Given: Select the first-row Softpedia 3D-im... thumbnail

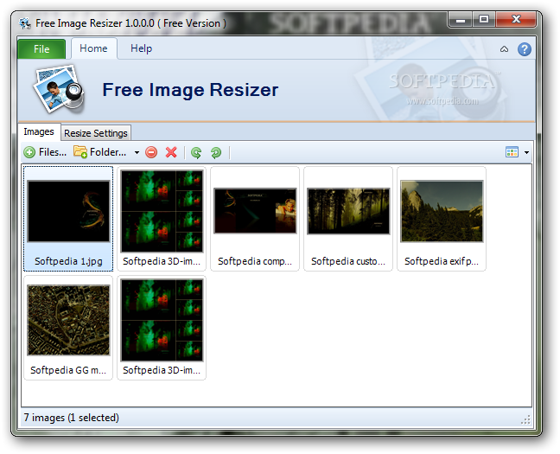Looking at the screenshot, I should click(x=162, y=219).
